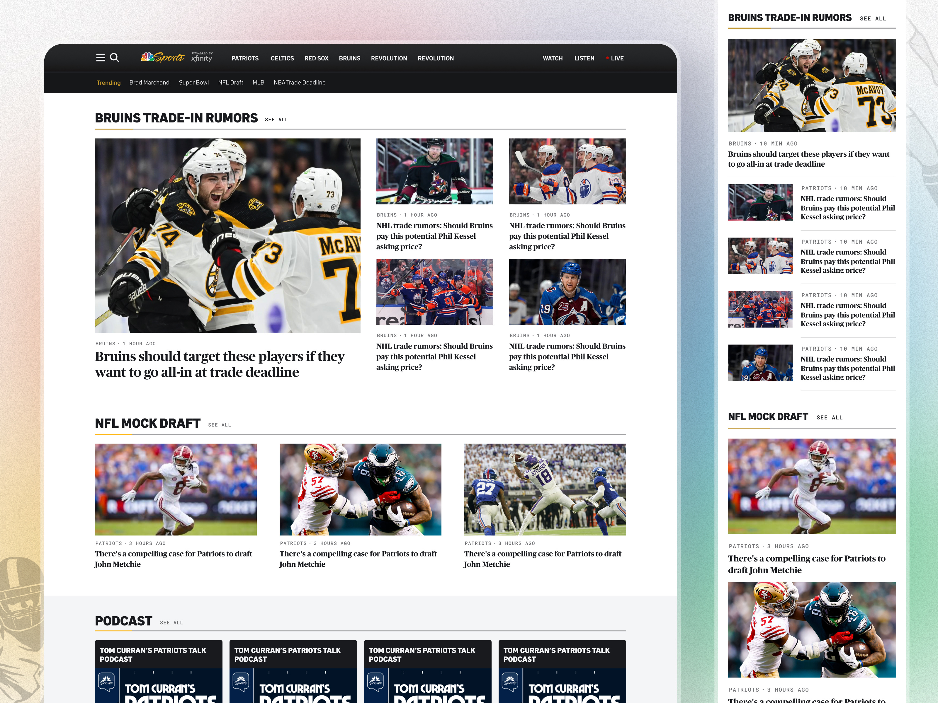Open the hamburger navigation menu

tap(101, 58)
